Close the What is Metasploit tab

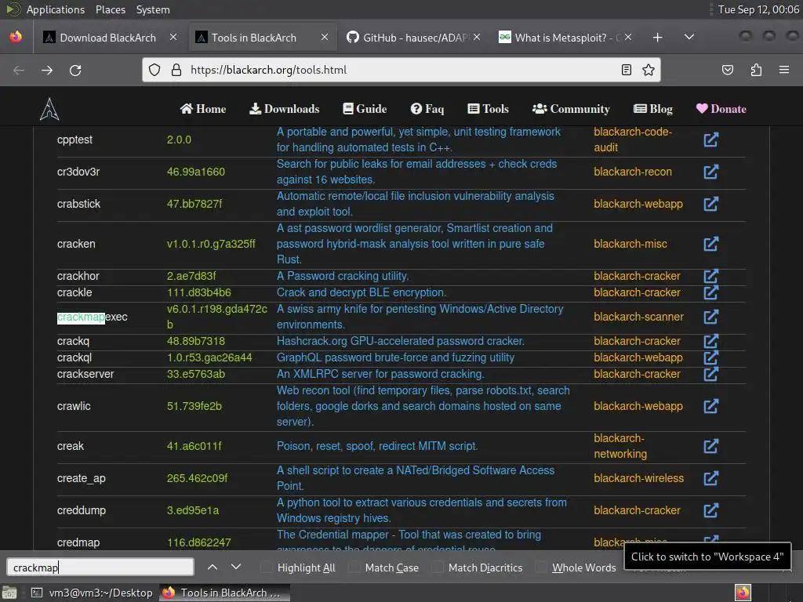coord(628,37)
